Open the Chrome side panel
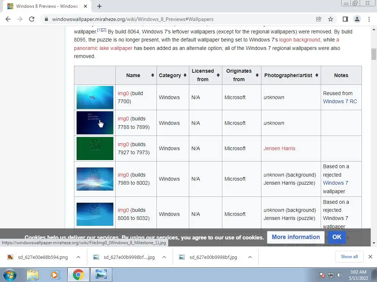 coord(345,19)
